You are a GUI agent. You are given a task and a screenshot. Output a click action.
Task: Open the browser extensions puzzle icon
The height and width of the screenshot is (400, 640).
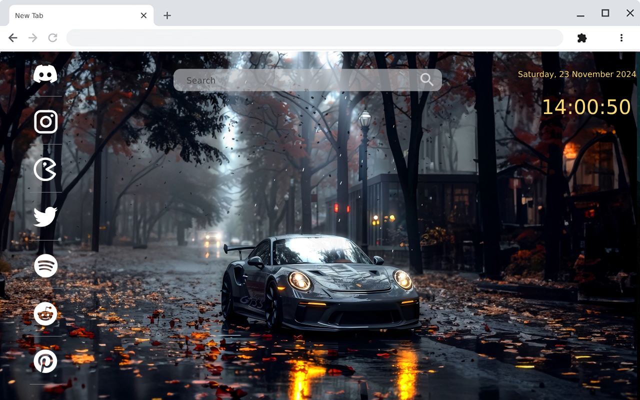[x=581, y=37]
